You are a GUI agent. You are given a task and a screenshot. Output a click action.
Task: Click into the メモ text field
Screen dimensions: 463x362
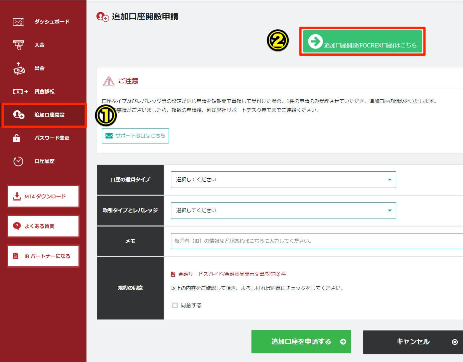(x=316, y=241)
